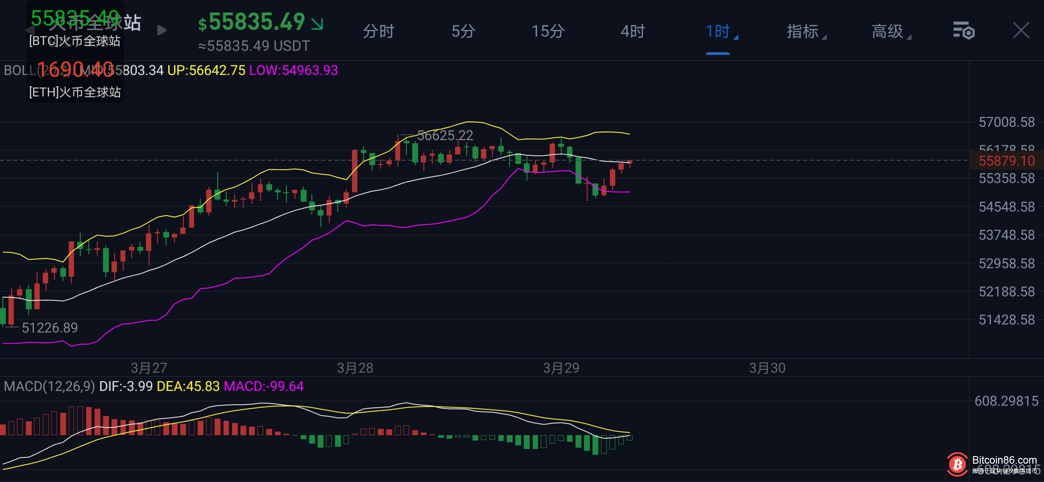Close the fullscreen chart view

click(1021, 31)
